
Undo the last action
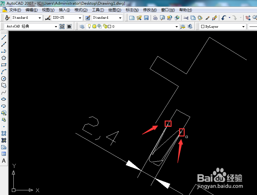(224, 18)
